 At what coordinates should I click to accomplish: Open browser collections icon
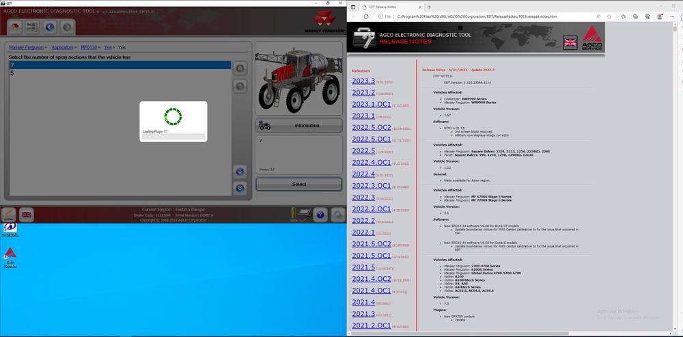635,16
